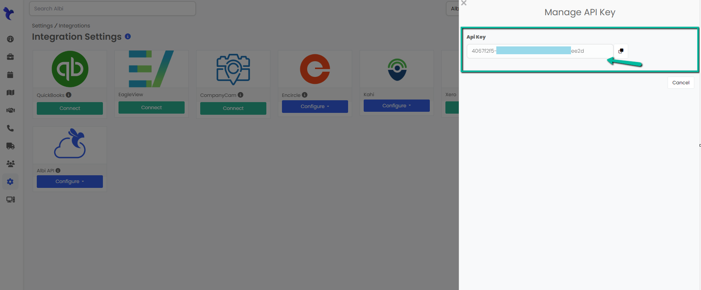Click the Albi bird logo
Screen dimensions: 701x290
click(9, 14)
